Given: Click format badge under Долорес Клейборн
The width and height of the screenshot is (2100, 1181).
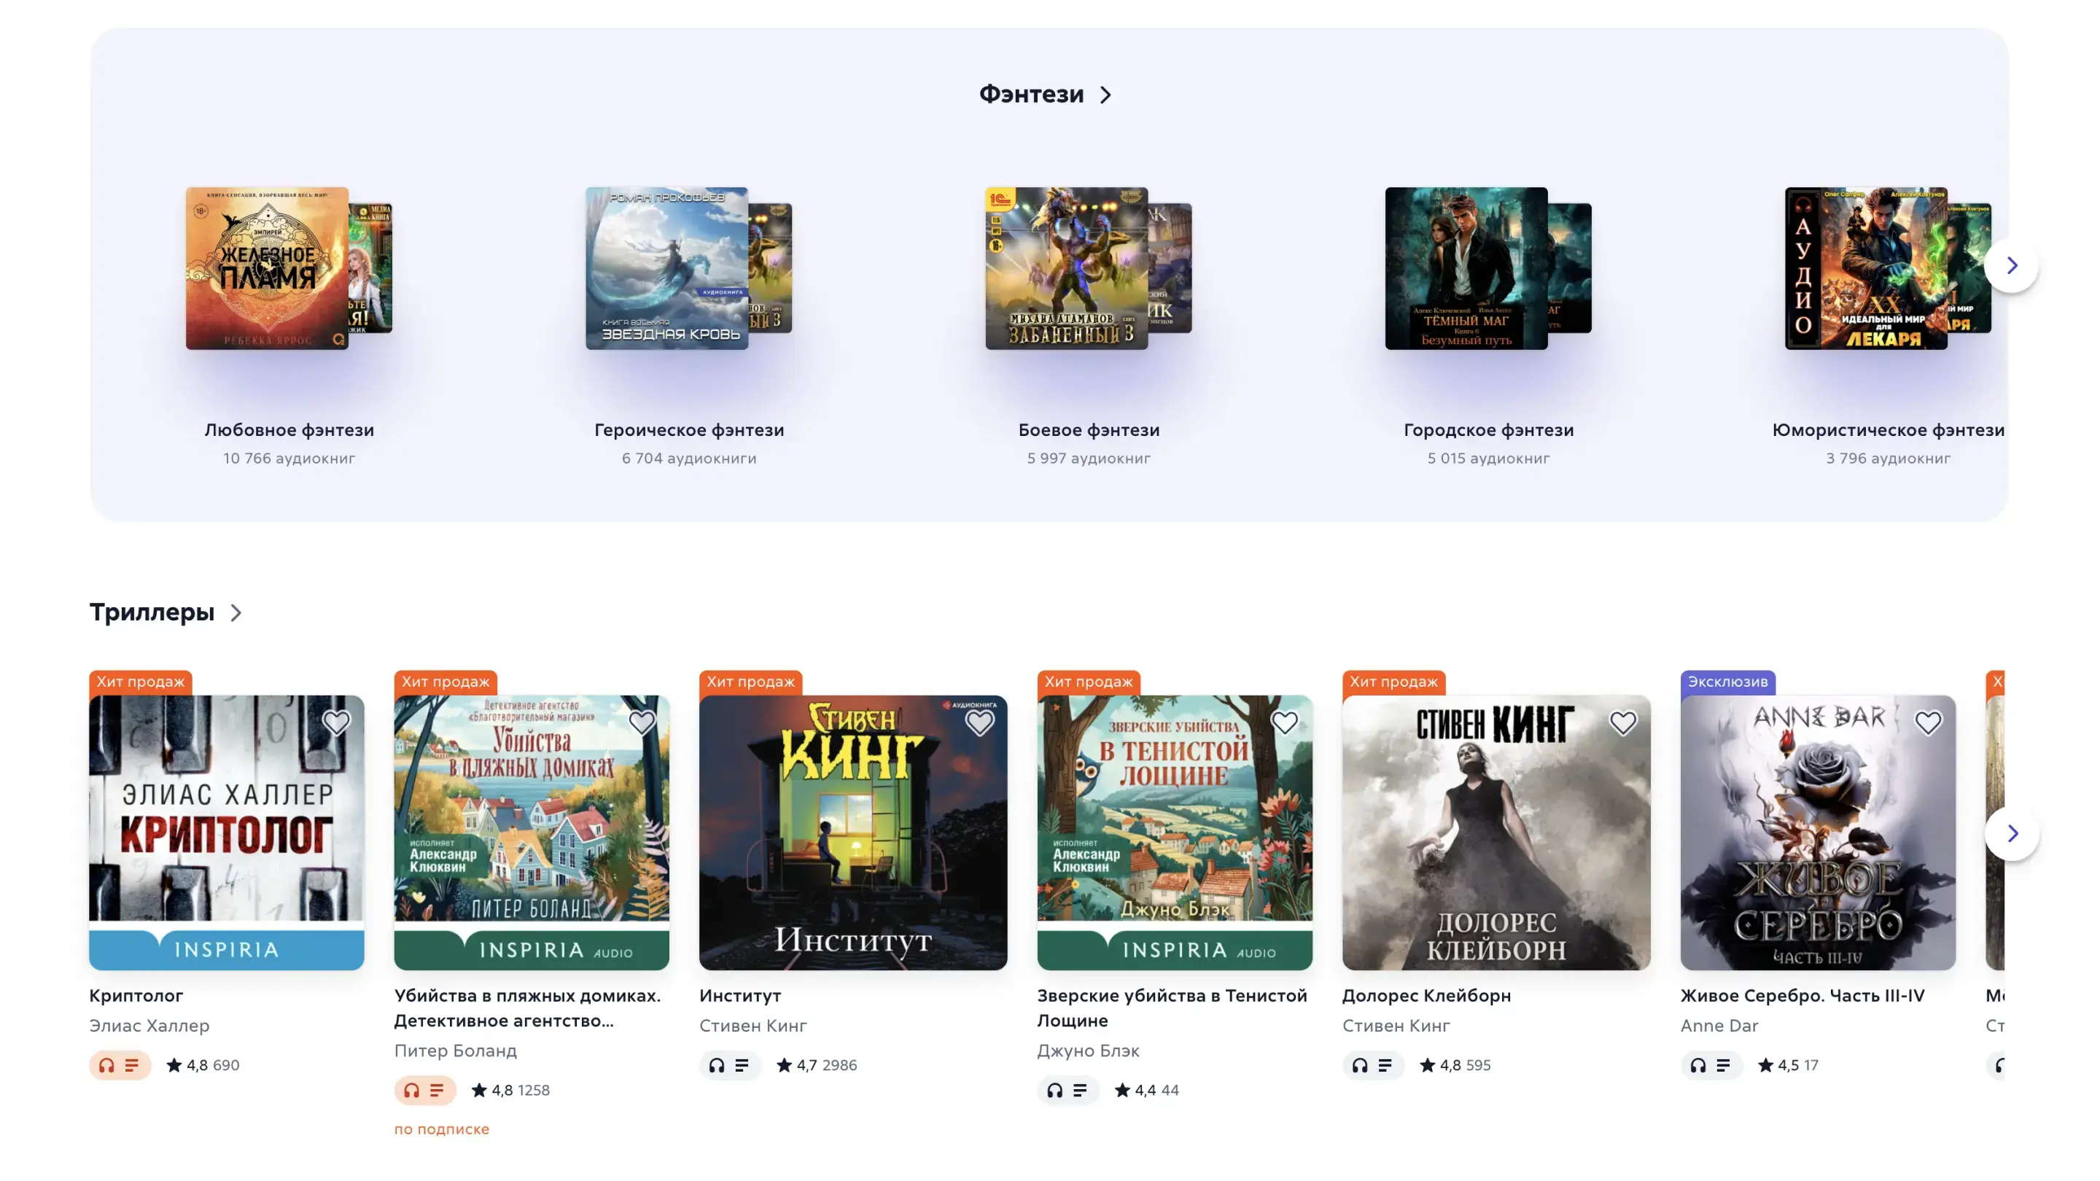Looking at the screenshot, I should [1373, 1065].
